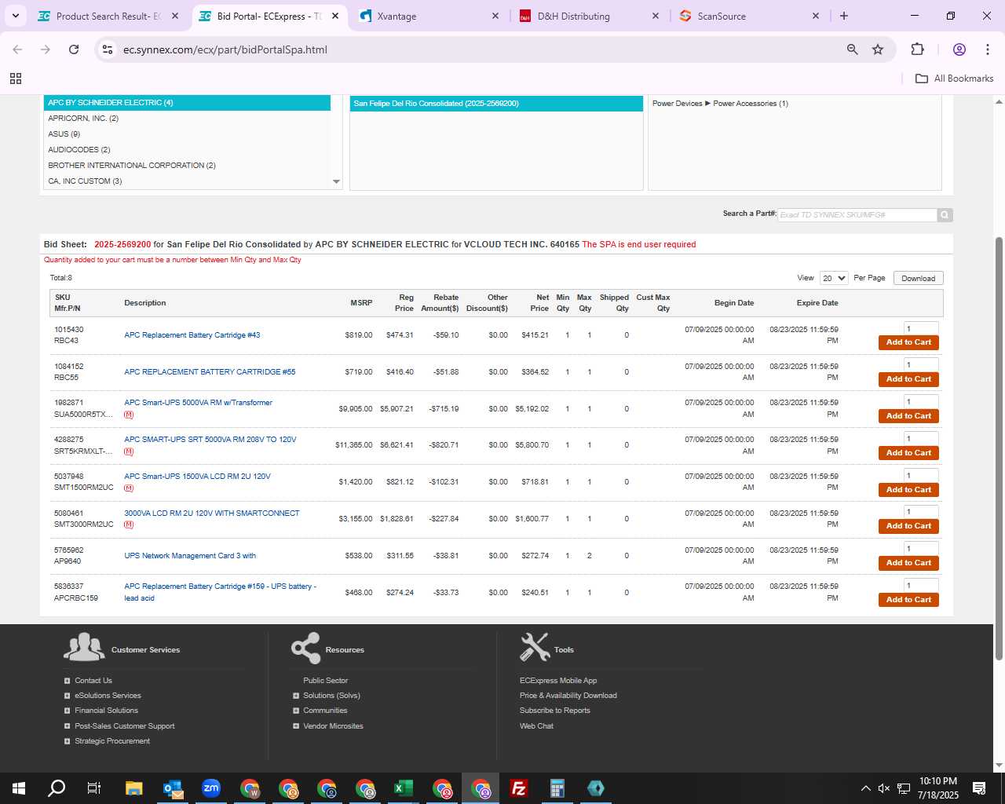Go back with the browser back arrow
1005x804 pixels.
[17, 49]
